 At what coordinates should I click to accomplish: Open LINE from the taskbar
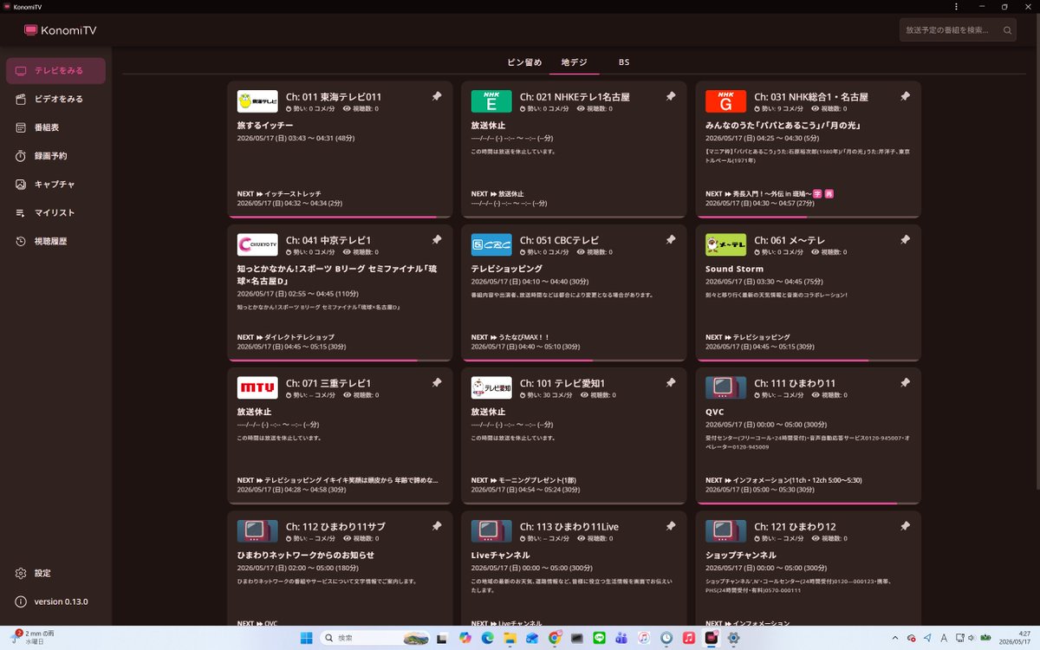coord(599,637)
